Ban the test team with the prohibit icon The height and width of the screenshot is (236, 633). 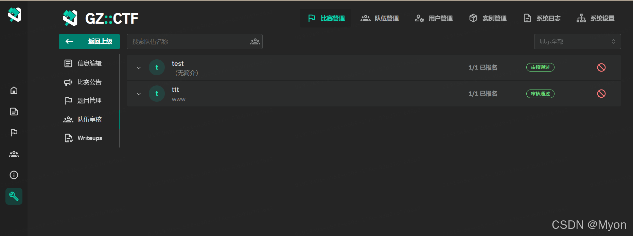tap(601, 67)
